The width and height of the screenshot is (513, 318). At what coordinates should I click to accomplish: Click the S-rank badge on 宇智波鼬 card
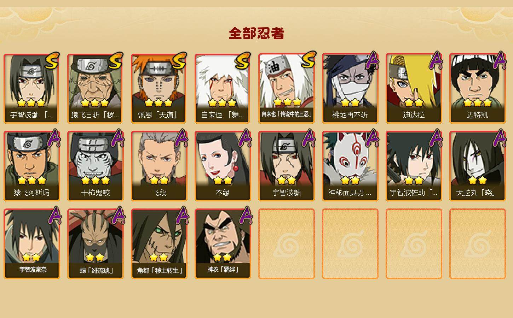52,61
